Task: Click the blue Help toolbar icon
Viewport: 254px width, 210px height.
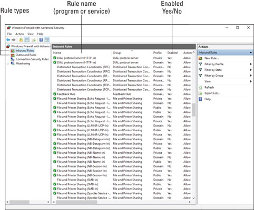Action: [41, 40]
